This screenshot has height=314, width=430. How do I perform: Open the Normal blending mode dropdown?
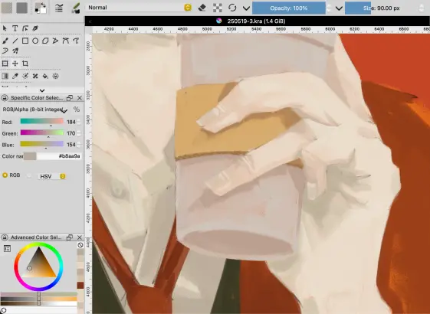pyautogui.click(x=140, y=8)
